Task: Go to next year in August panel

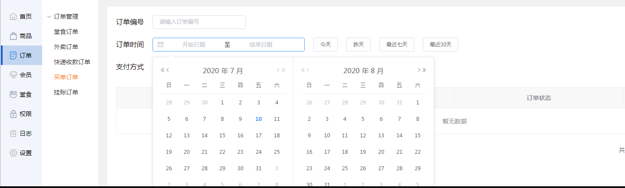Action: [x=424, y=70]
